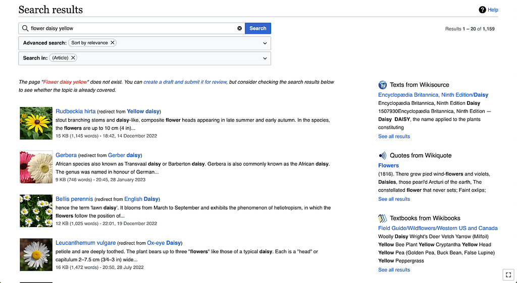Click the 'Texts from Wikisource' heading
Screen dimensions: 517x283
coord(420,85)
